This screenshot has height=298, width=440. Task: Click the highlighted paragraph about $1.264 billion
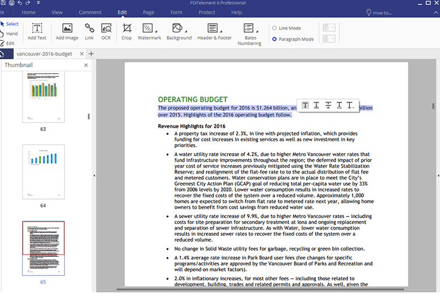pos(265,111)
